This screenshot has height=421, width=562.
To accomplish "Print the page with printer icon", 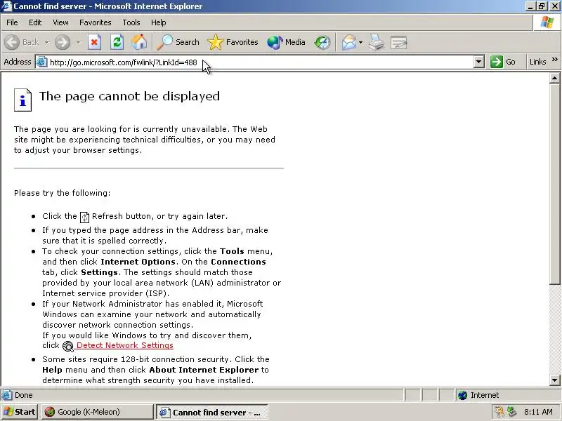I will (x=377, y=42).
